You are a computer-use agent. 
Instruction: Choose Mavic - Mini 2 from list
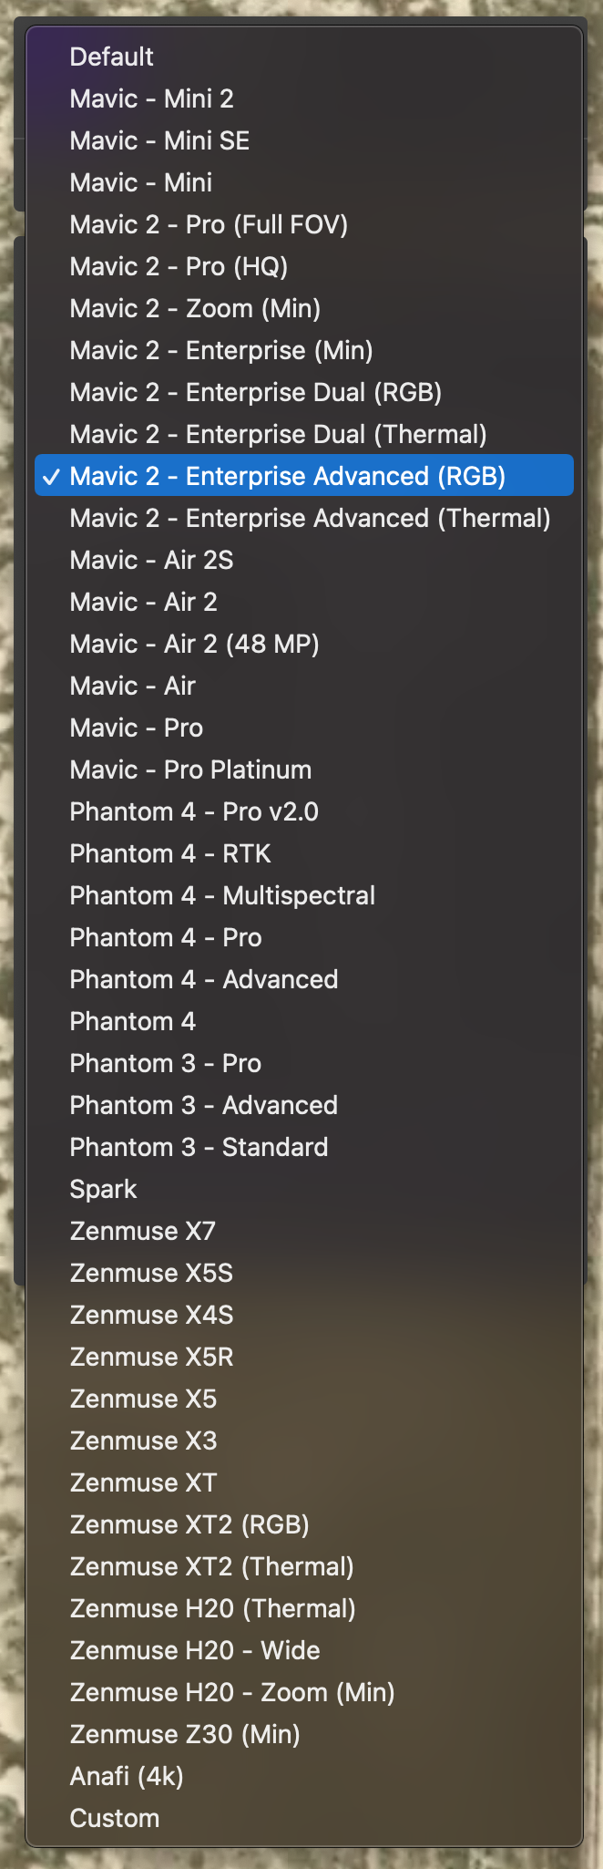click(304, 98)
